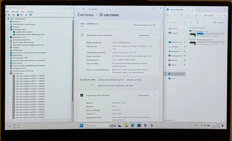Screen dimensions: 232x141
Task: Click the Cut scissors icon in Explorer
Action: 184,22
